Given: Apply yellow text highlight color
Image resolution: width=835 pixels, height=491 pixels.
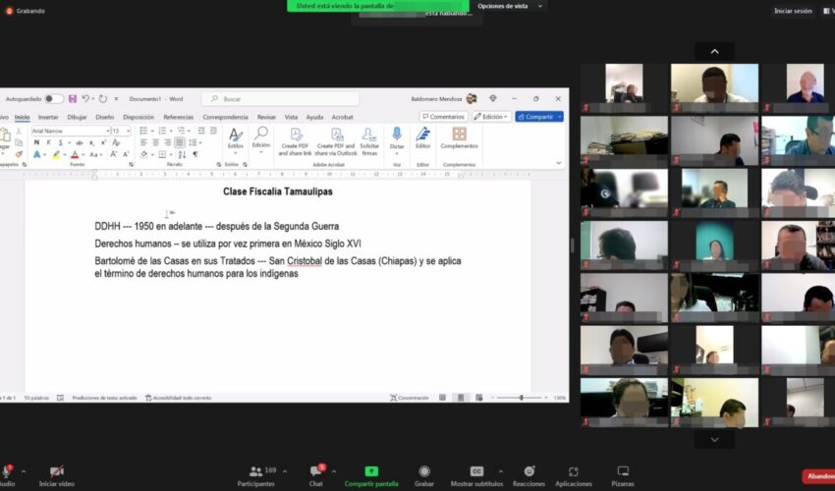Looking at the screenshot, I should tap(55, 154).
